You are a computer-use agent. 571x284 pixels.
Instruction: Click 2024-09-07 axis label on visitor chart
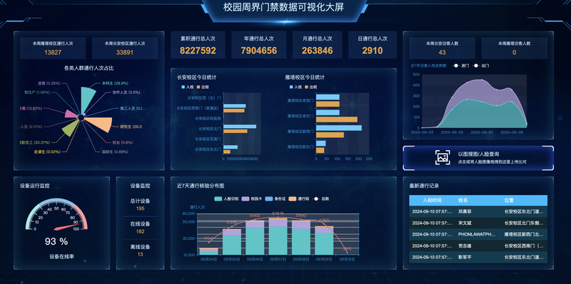tap(481, 132)
